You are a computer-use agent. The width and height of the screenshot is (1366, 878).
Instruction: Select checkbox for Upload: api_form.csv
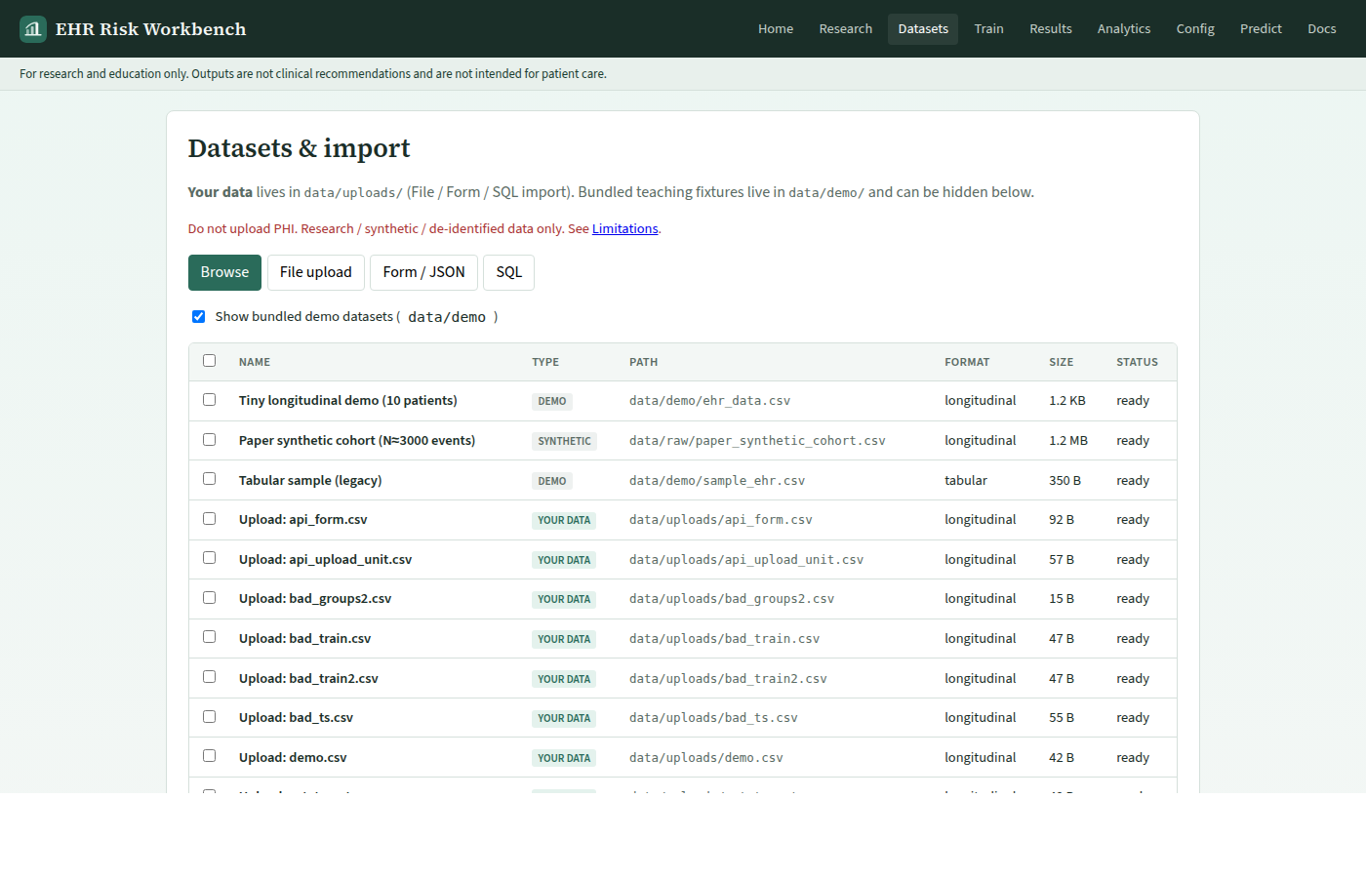(x=209, y=519)
